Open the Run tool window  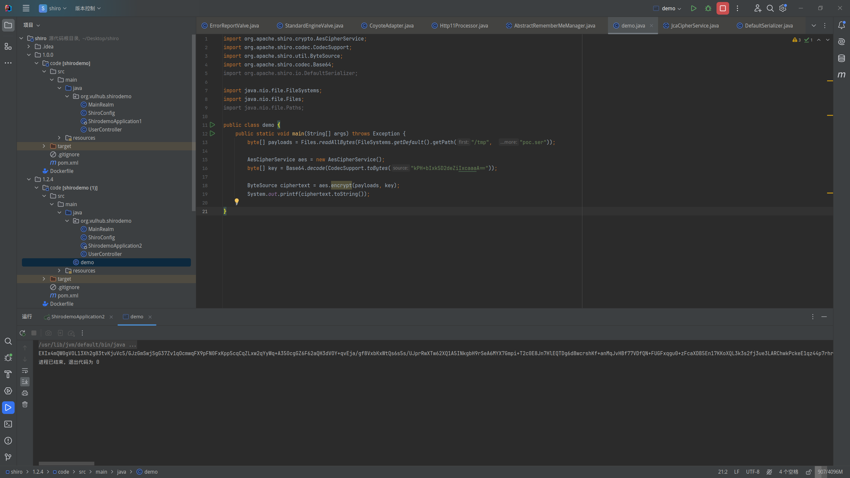point(8,408)
